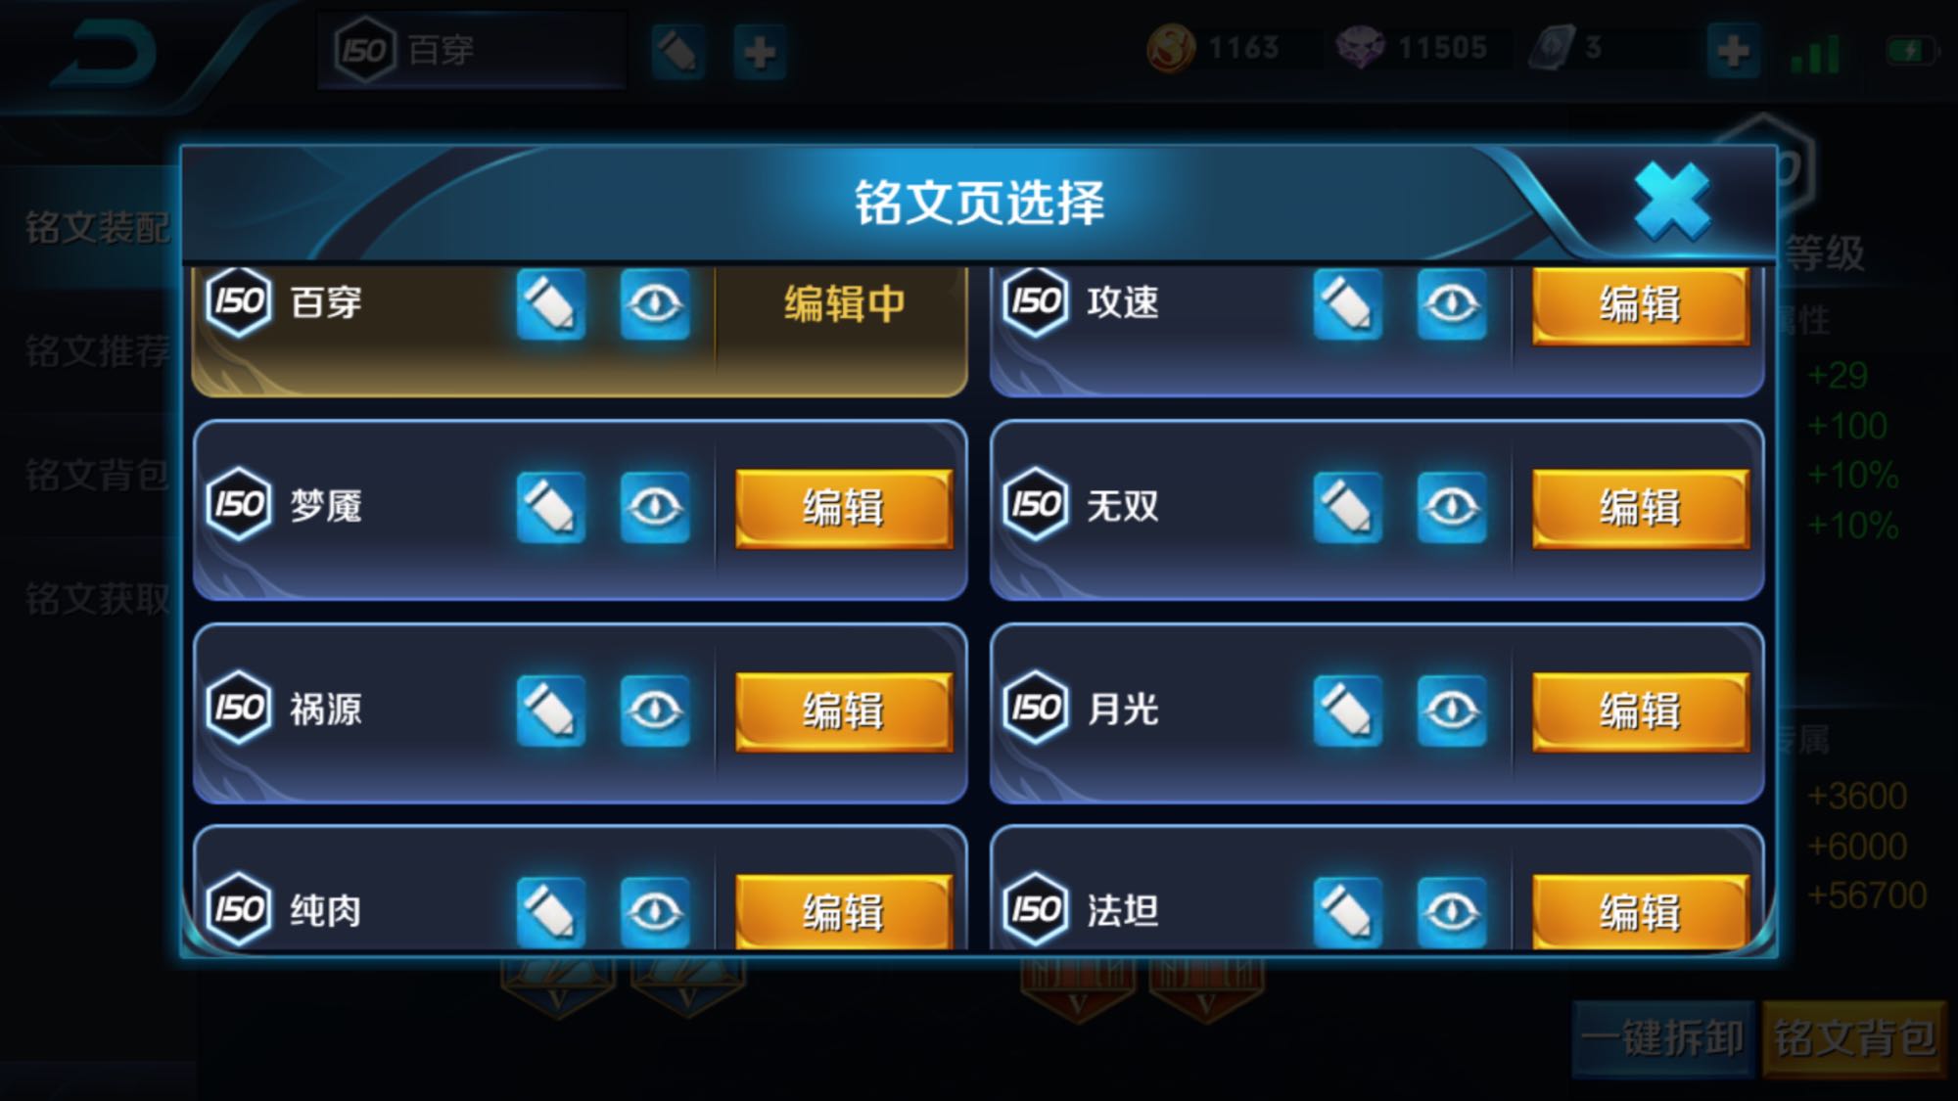Rename the 百穿 rune page with its pencil icon
The width and height of the screenshot is (1958, 1101).
point(551,304)
